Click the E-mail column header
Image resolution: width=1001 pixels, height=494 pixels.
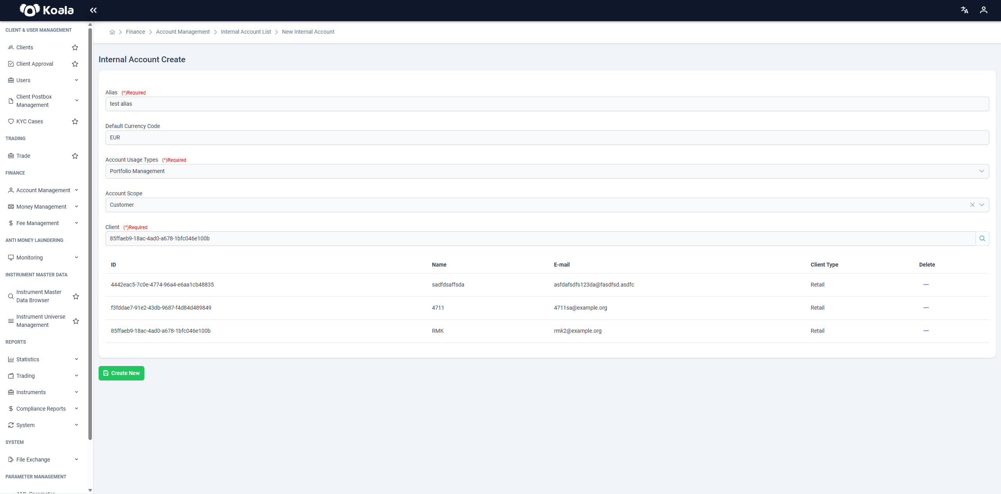[562, 265]
